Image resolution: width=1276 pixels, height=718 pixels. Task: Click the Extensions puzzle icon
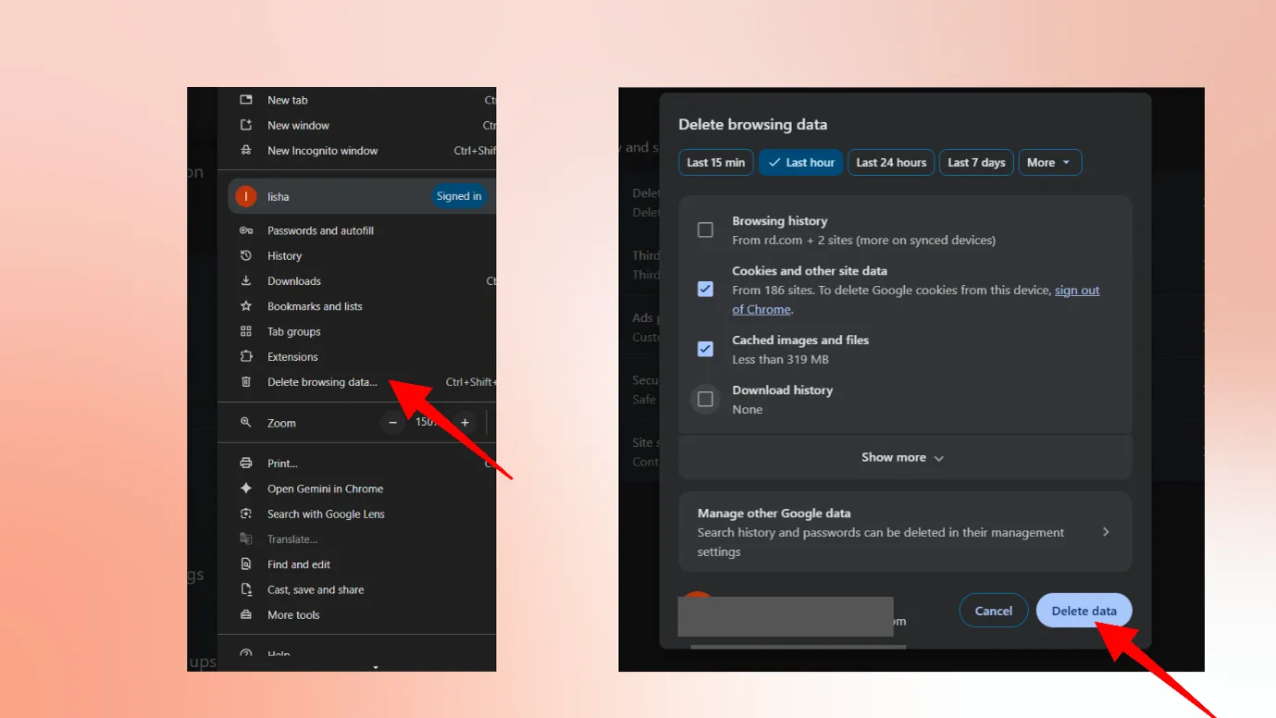(x=246, y=356)
